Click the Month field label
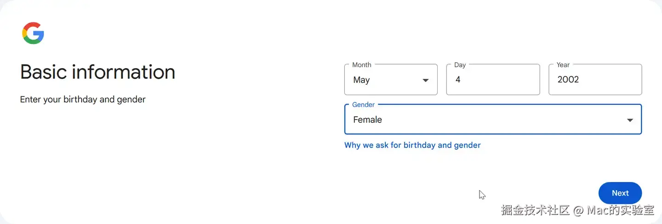 [x=362, y=65]
